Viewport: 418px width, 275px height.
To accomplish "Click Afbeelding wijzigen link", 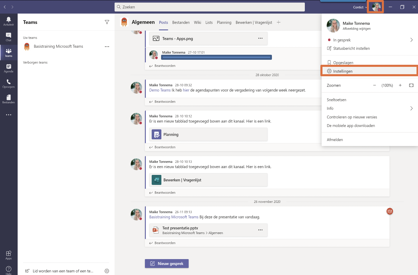I will 357,29.
